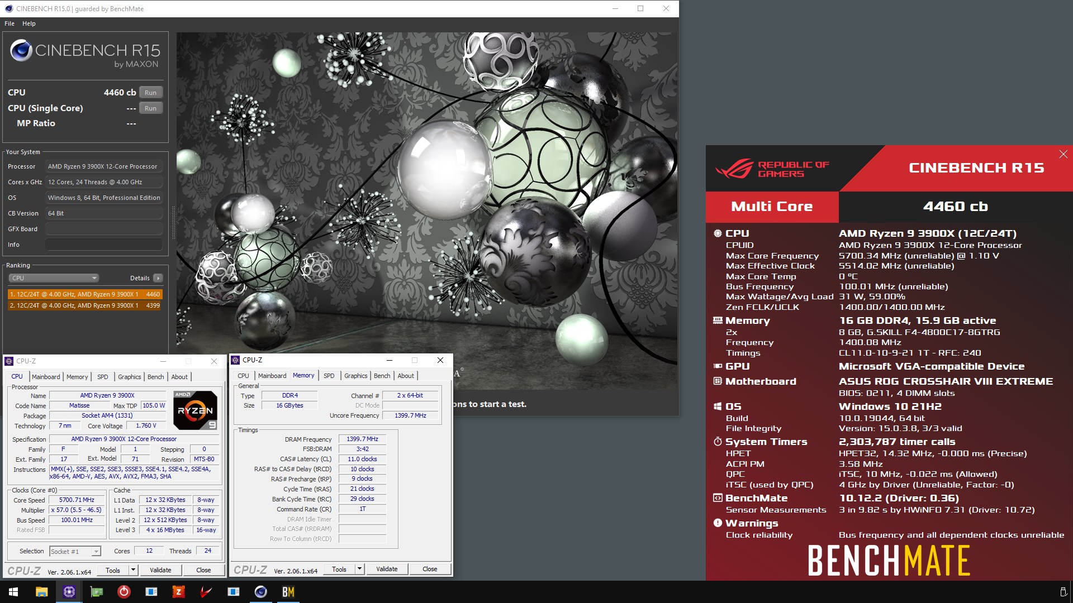The image size is (1073, 603).
Task: Click the Details arrow button in Ranking
Action: tap(158, 278)
